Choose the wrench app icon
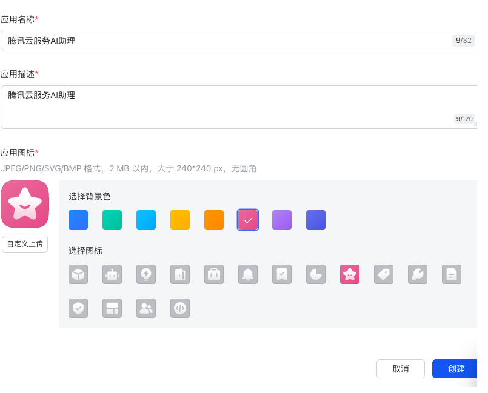 417,274
